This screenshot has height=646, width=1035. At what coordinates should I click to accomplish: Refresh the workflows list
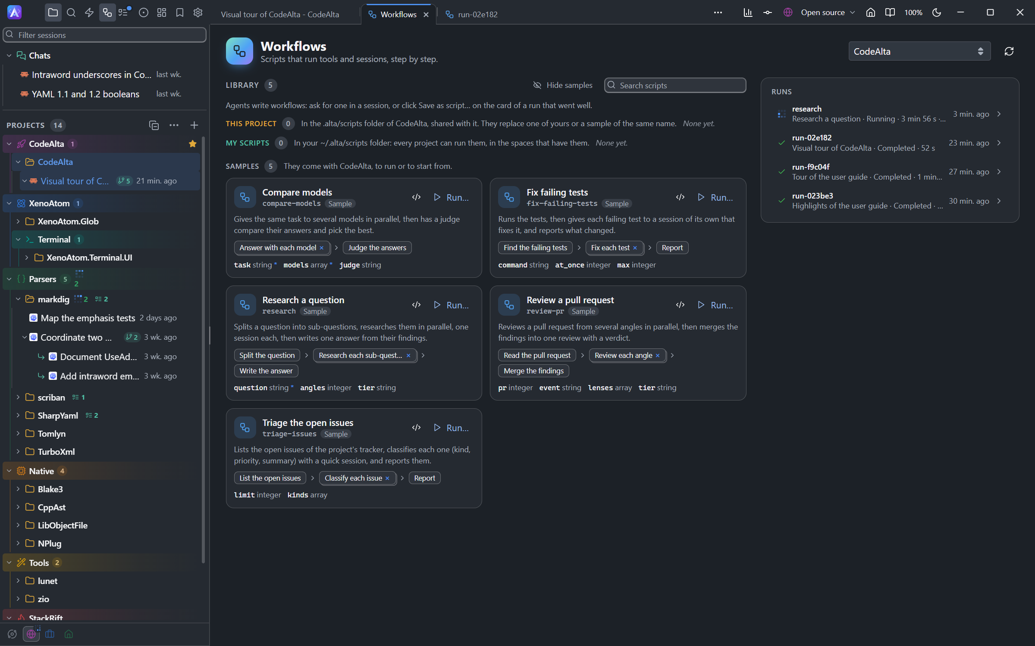[1009, 52]
